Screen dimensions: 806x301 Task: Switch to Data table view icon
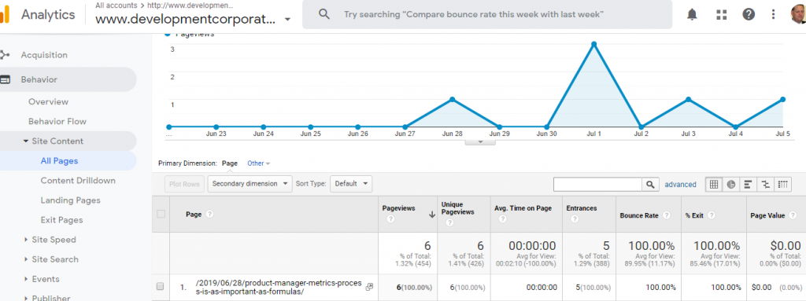coord(713,185)
